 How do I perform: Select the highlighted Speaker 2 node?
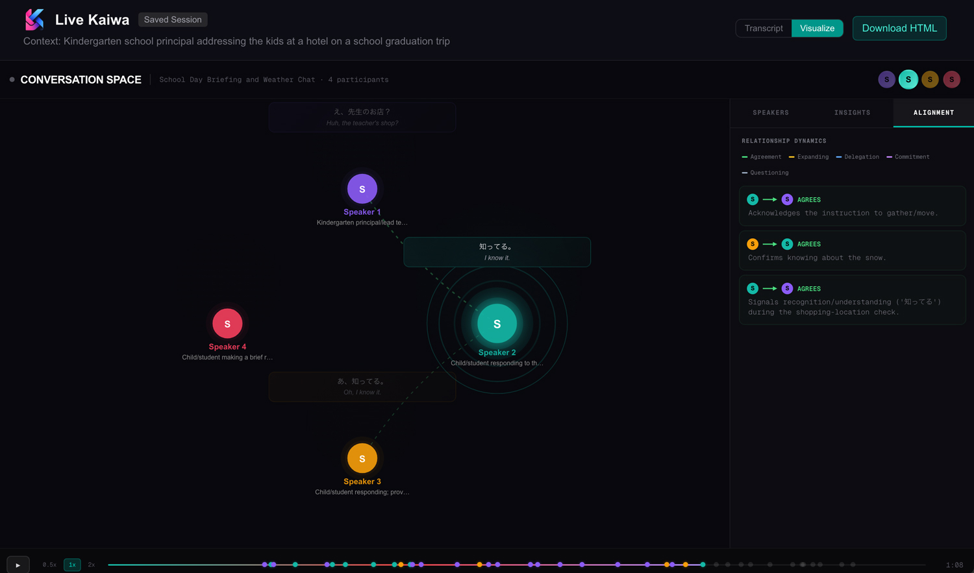(x=497, y=323)
